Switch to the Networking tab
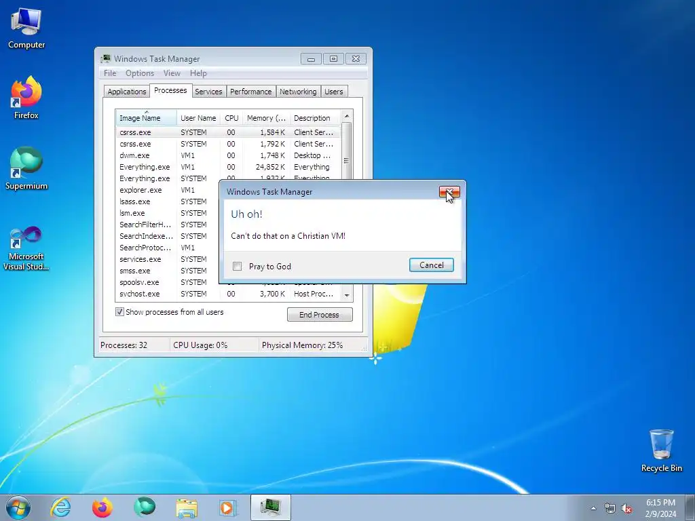 [x=298, y=92]
